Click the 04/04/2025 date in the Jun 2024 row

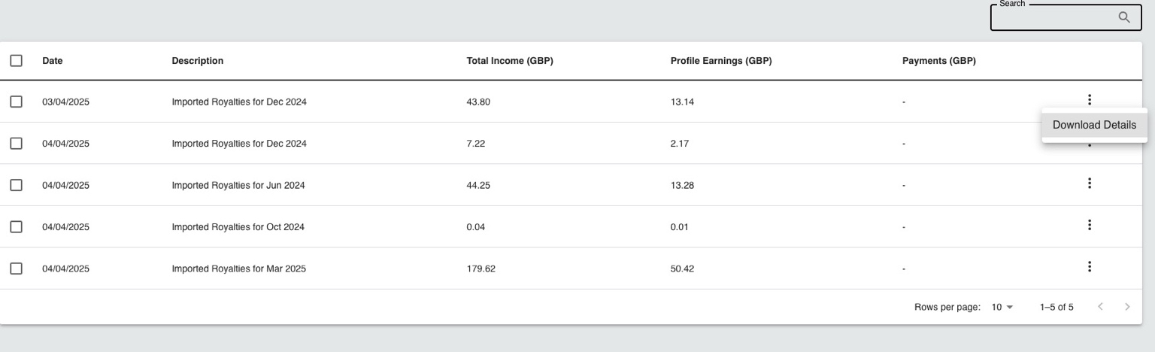point(65,185)
